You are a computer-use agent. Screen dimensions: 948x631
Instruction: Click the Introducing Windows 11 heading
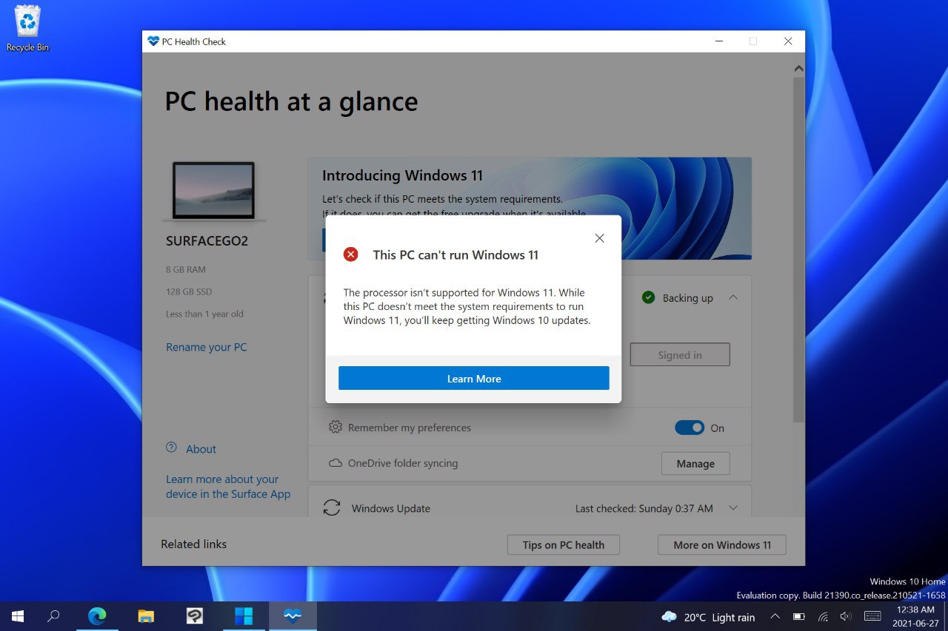(402, 175)
